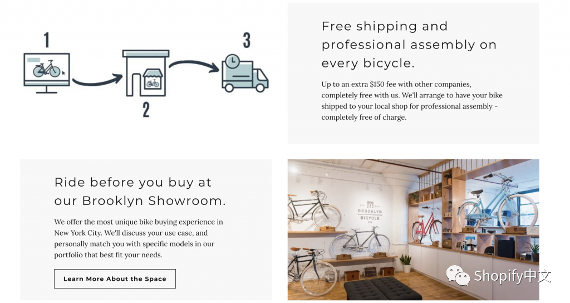Viewport: 570px width, 303px height.
Task: Click the step number 3 label
Action: click(x=246, y=40)
